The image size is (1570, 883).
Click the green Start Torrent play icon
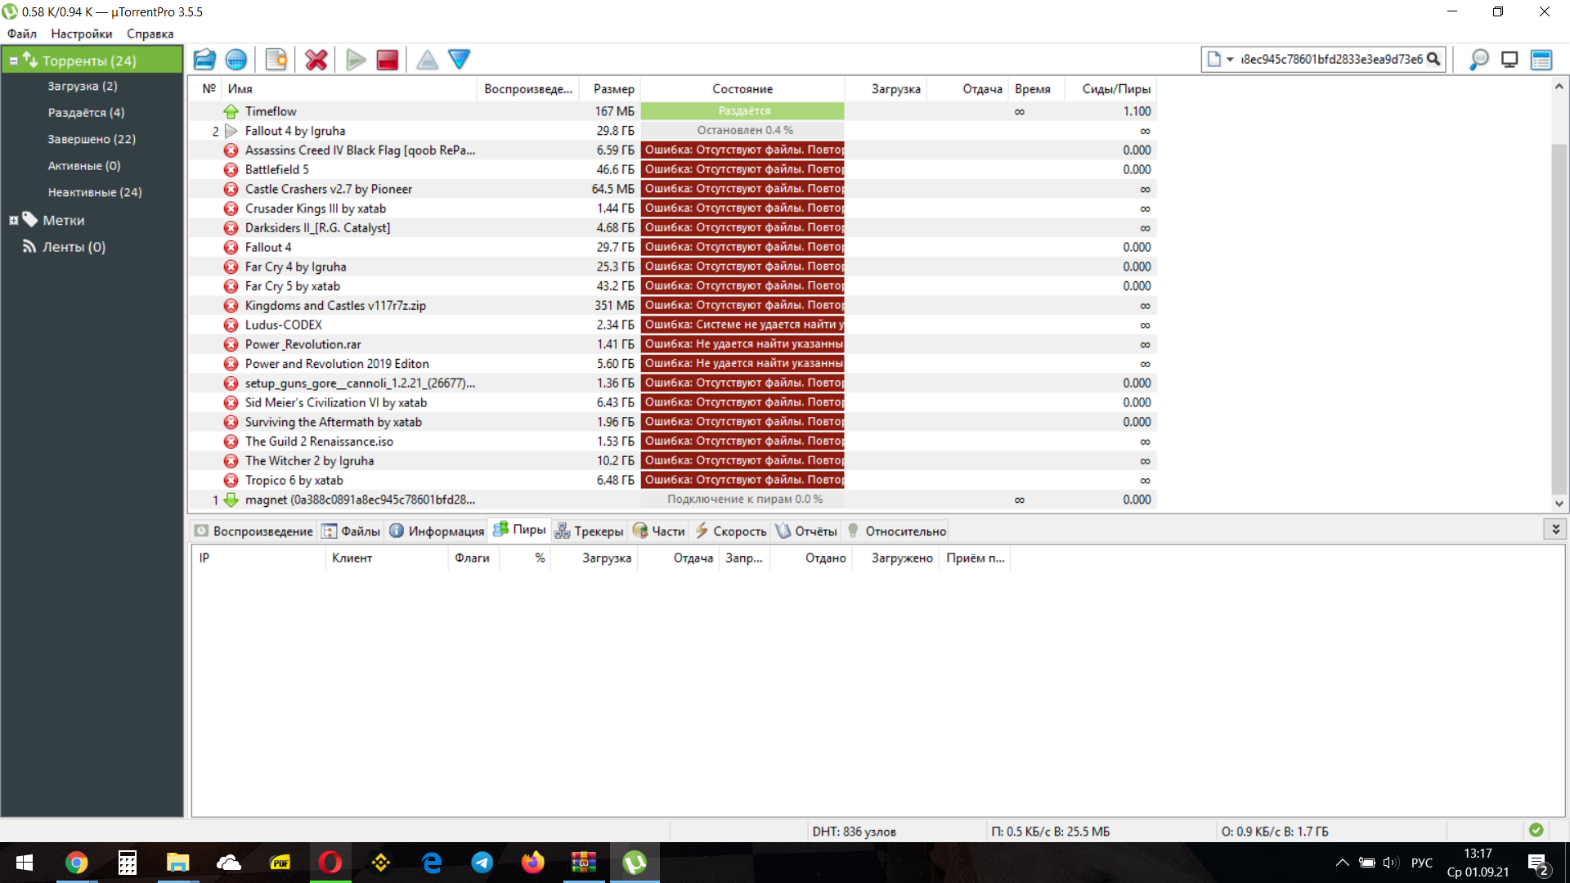[356, 60]
